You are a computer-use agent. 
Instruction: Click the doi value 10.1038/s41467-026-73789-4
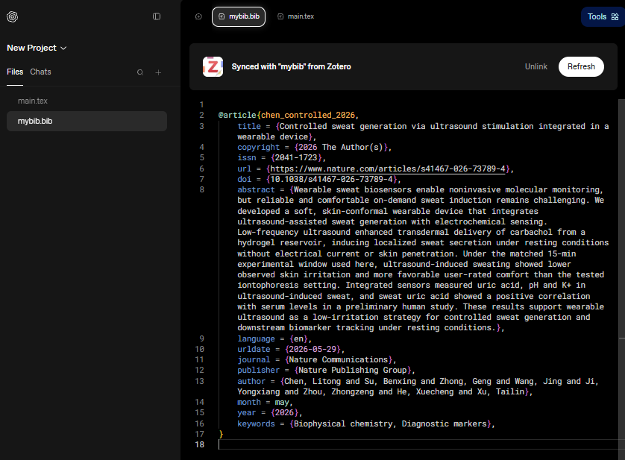click(x=331, y=180)
